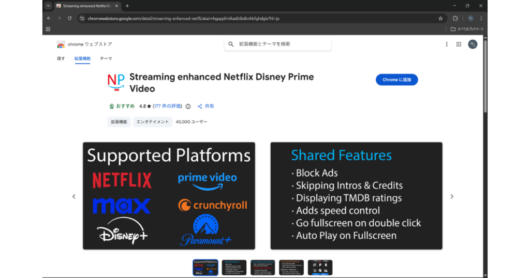Open the apps shortcut in bookmarks bar
The image size is (530, 278).
pyautogui.click(x=48, y=29)
